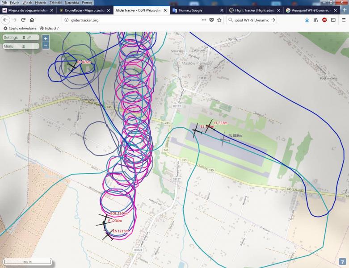Bookmark this page with the star icon
The image size is (349, 268).
[x=219, y=20]
